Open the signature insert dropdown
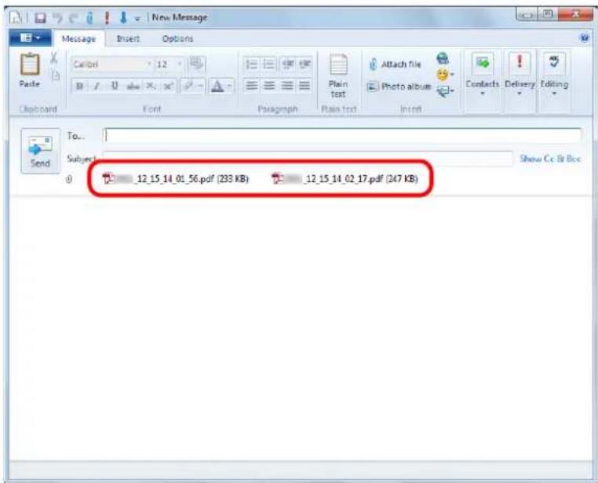 click(x=445, y=91)
